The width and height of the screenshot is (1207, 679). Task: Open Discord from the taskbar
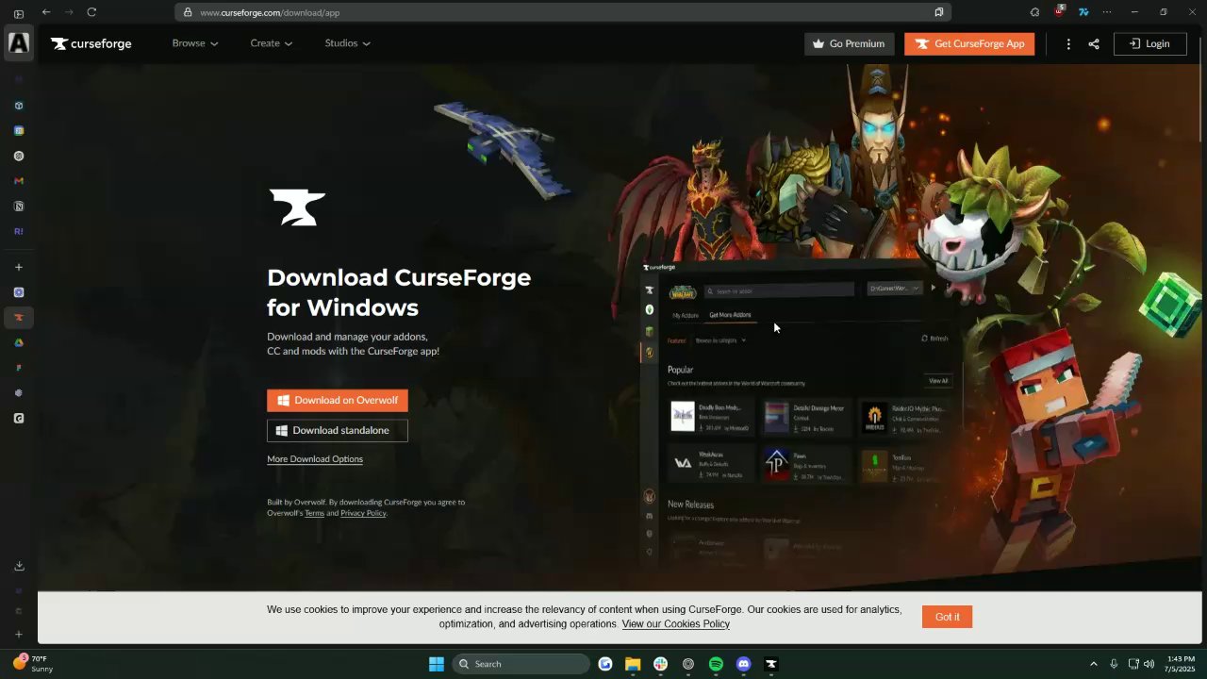click(x=743, y=664)
